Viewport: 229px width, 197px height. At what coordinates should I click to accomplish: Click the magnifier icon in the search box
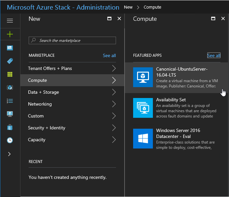point(34,40)
